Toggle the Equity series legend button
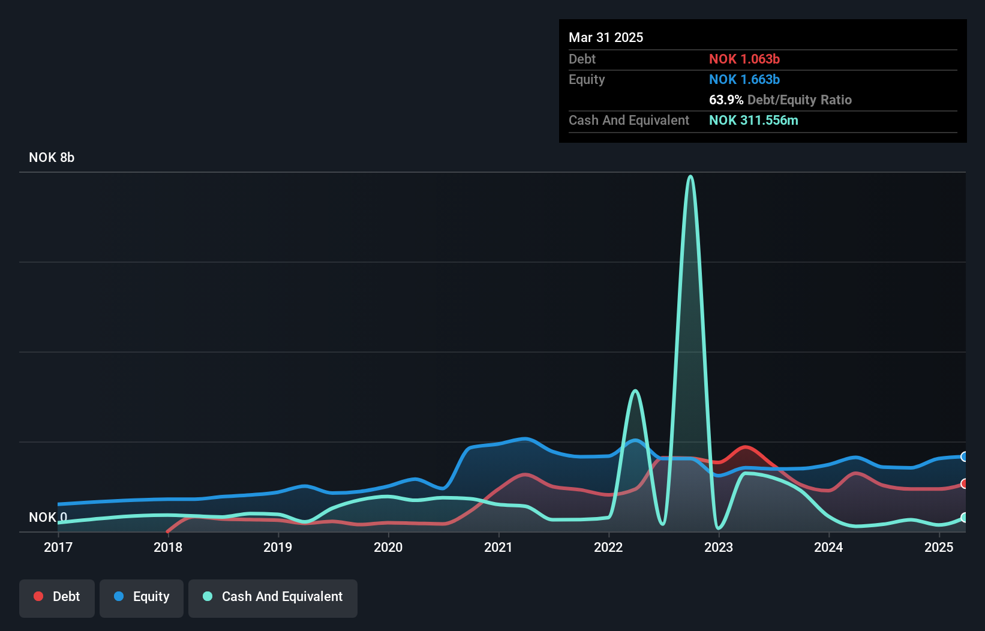 [x=142, y=598]
